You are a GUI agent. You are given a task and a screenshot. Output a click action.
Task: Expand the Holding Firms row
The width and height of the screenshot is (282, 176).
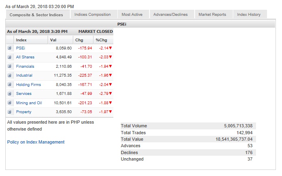click(x=9, y=84)
